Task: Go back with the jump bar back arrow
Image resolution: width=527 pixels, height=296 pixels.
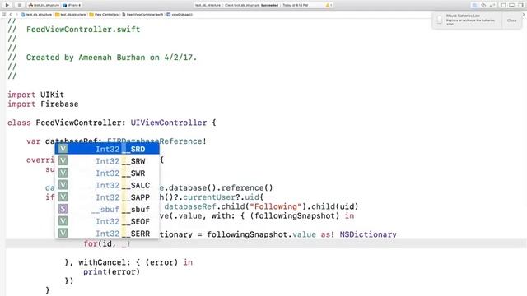Action: click(11, 15)
